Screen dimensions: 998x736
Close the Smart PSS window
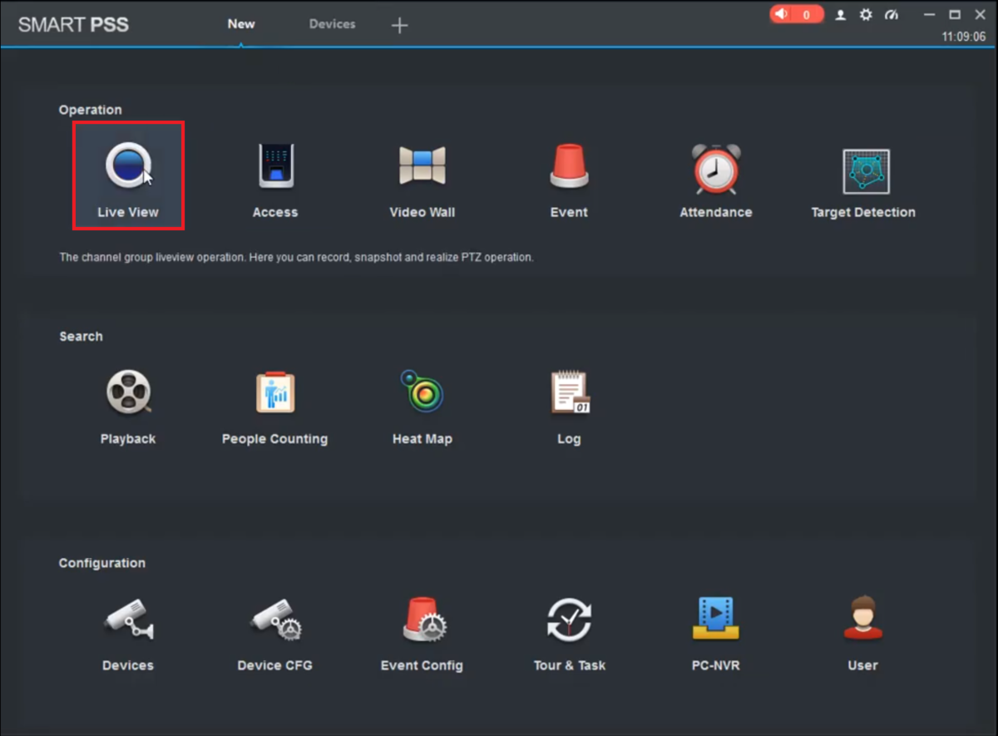pyautogui.click(x=980, y=14)
